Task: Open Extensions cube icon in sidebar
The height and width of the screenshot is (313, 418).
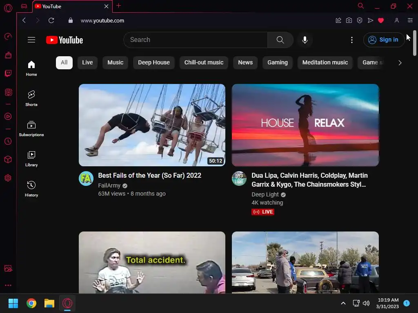Action: [x=8, y=159]
